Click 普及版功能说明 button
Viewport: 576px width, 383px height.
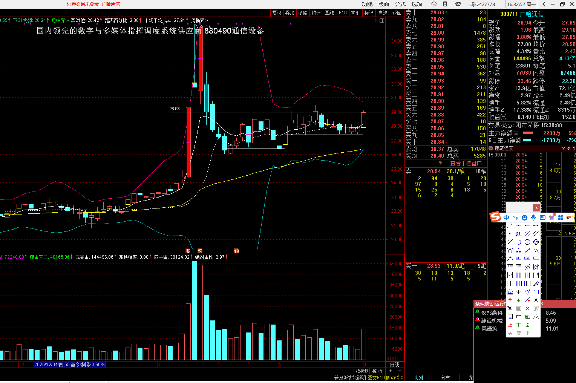pyautogui.click(x=350, y=378)
